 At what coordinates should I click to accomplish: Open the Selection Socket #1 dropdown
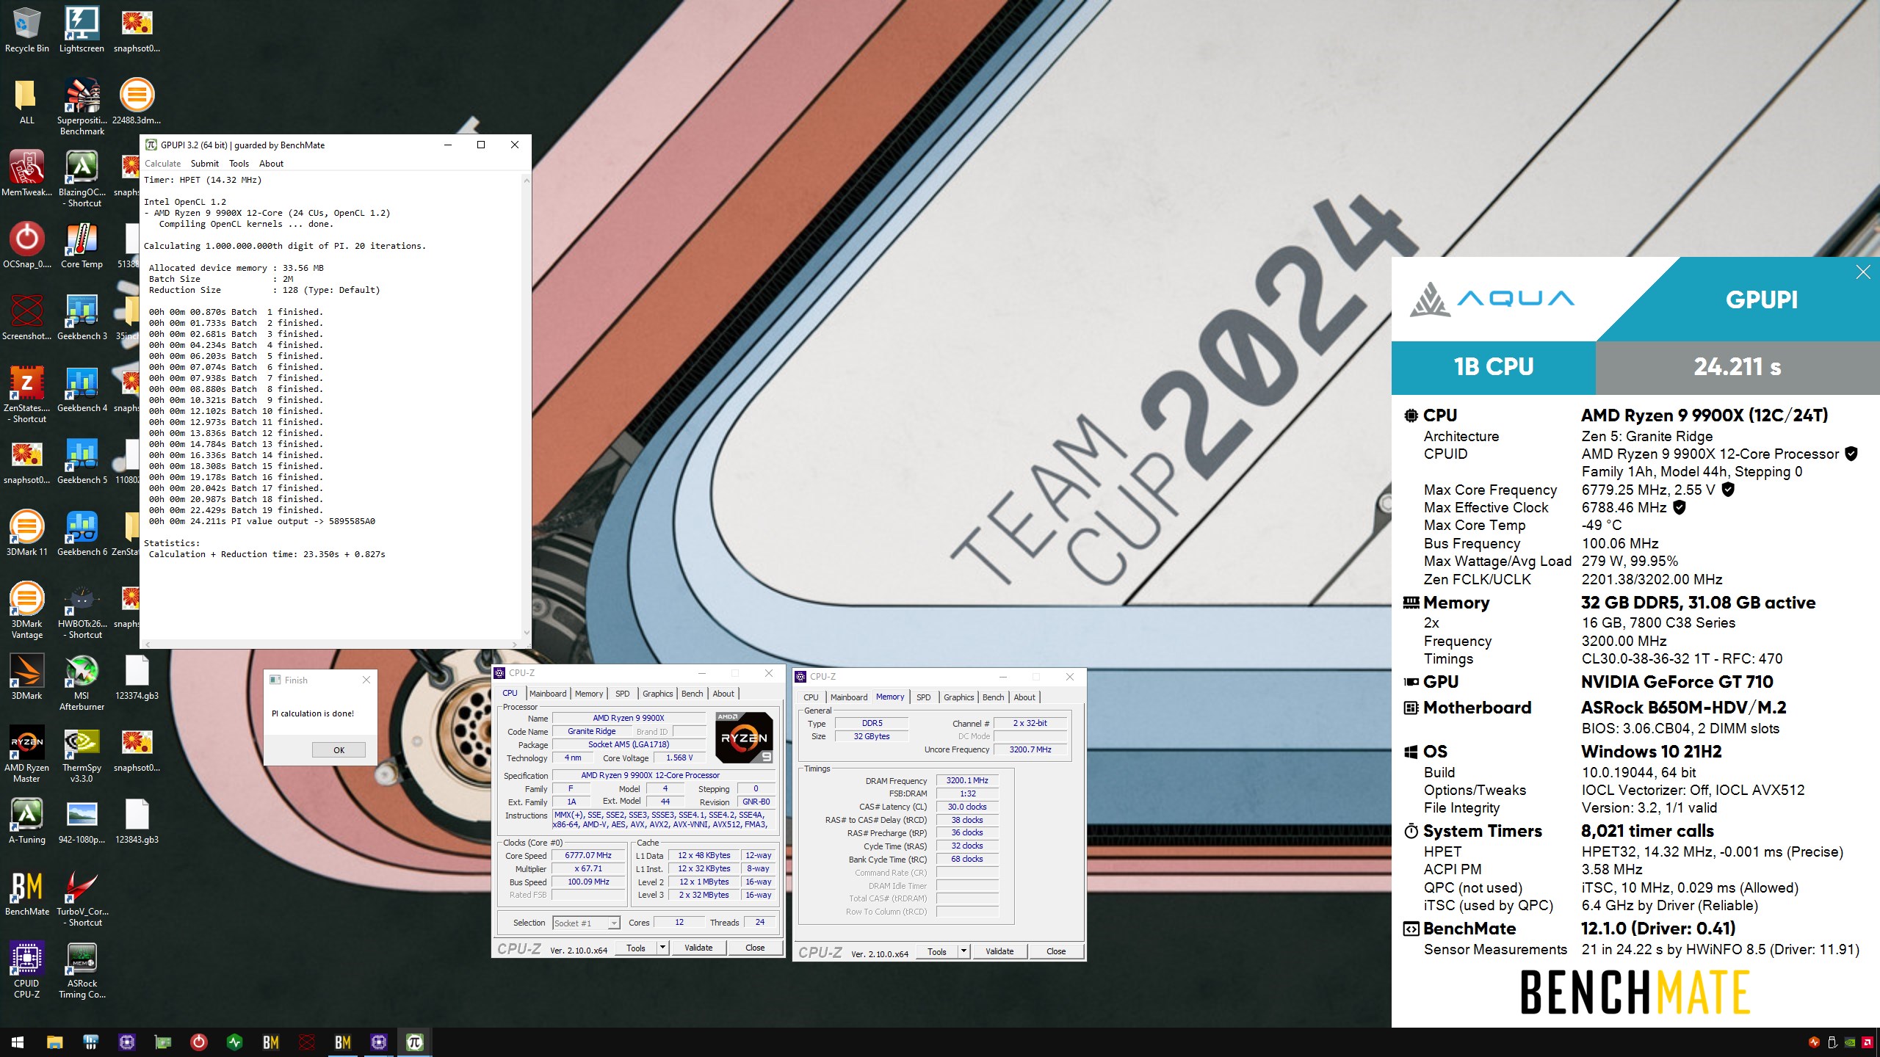[586, 923]
